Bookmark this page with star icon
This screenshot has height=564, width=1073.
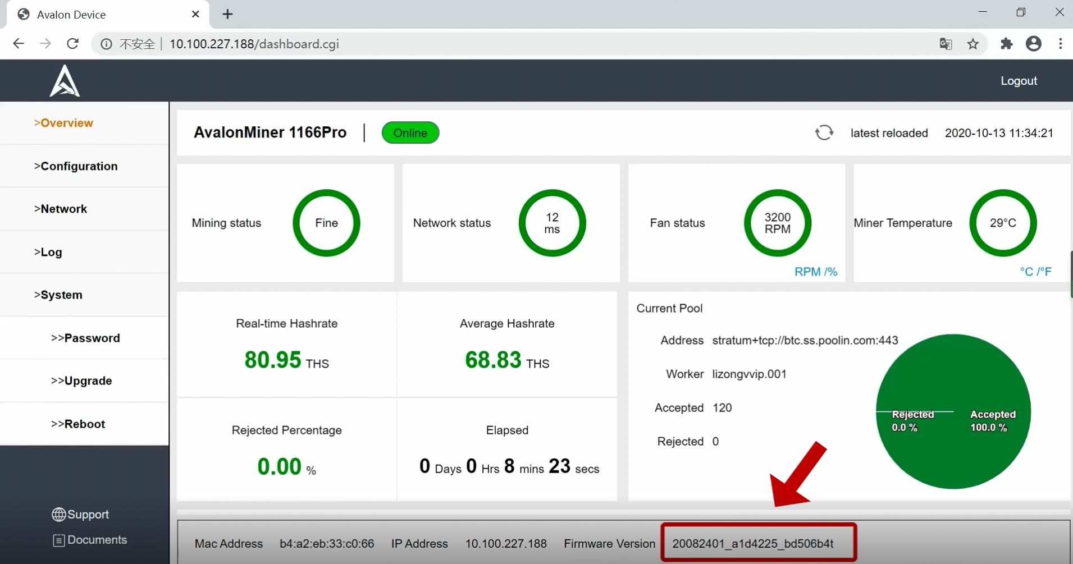click(x=973, y=44)
